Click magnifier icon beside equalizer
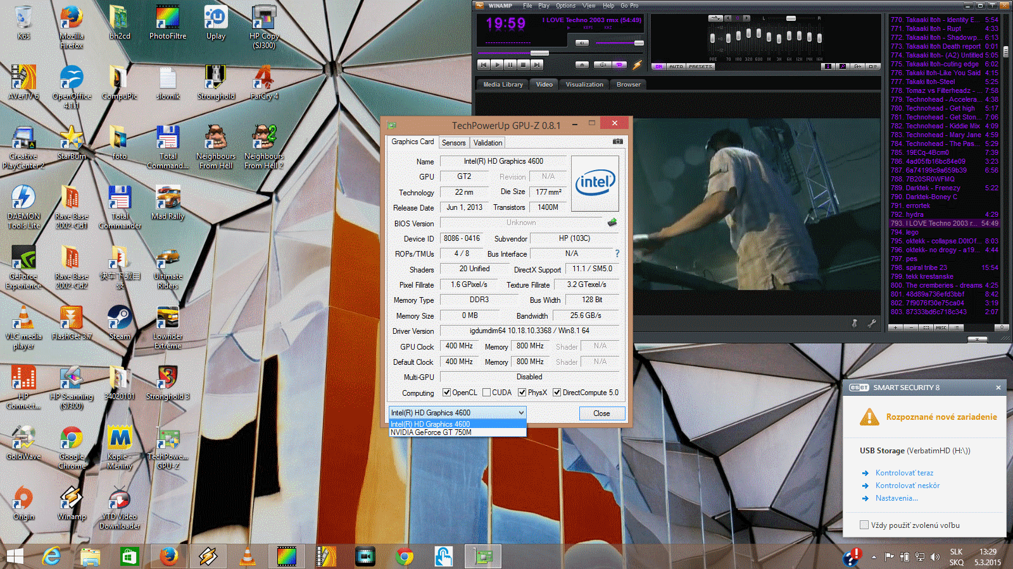The height and width of the screenshot is (569, 1013). coord(843,66)
